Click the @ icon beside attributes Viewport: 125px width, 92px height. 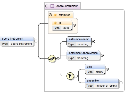pyautogui.click(x=55, y=15)
